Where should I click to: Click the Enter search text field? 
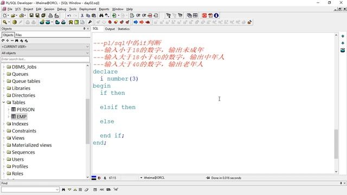click(46, 59)
